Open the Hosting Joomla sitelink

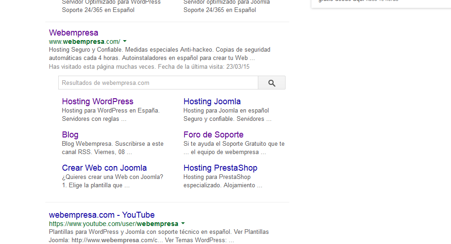coord(212,101)
